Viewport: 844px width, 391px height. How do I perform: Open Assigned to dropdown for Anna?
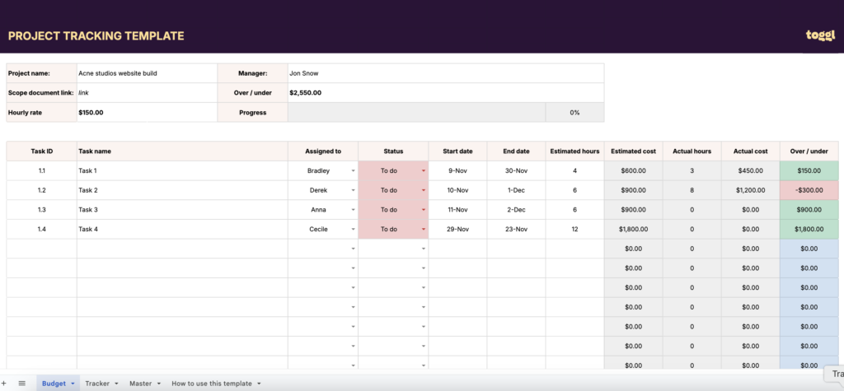353,210
